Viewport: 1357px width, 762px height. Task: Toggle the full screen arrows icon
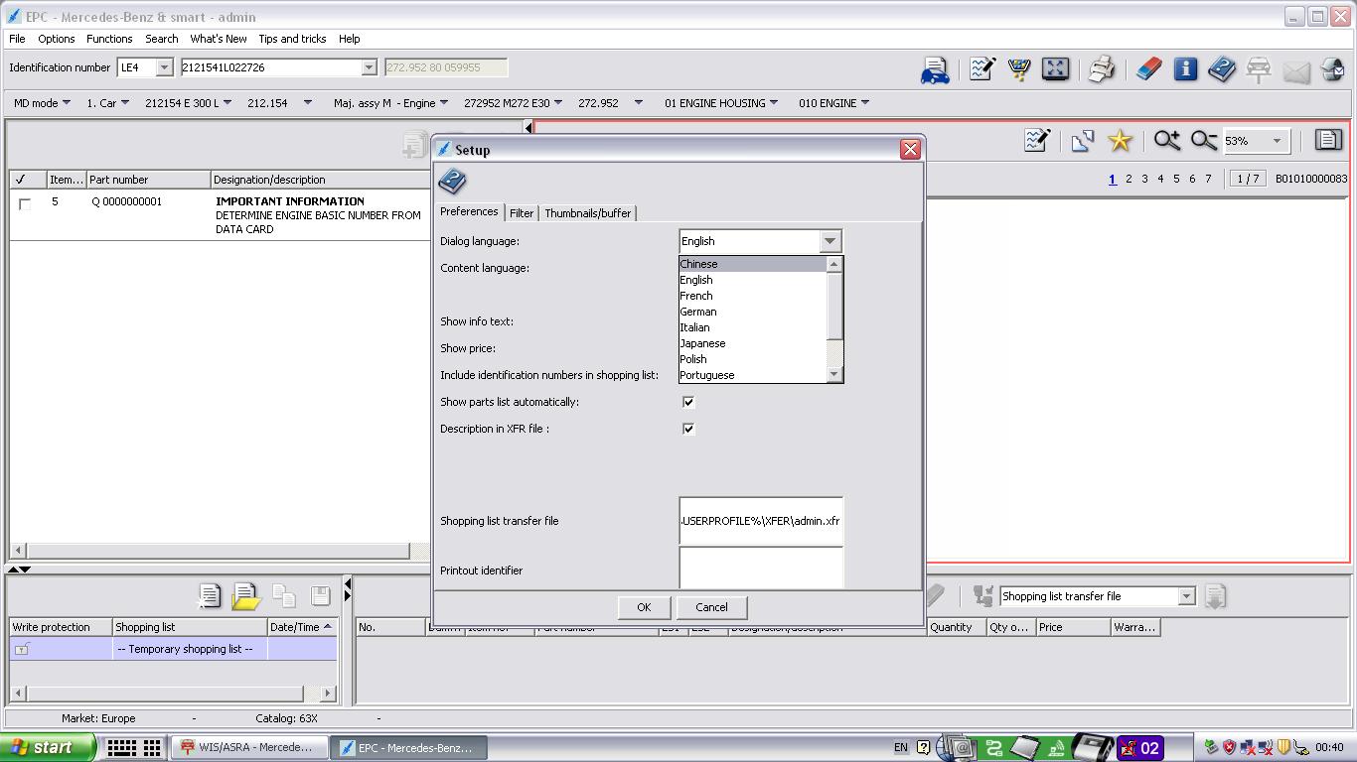coord(1055,68)
